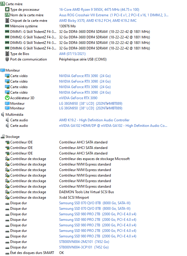
Task: Open the 16-Core AMD Ryzen 9 5950X link
Action: (x=99, y=10)
